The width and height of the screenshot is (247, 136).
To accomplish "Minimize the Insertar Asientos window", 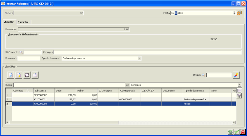I will coord(234,4).
